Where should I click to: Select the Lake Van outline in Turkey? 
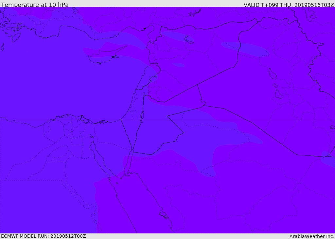189,39
